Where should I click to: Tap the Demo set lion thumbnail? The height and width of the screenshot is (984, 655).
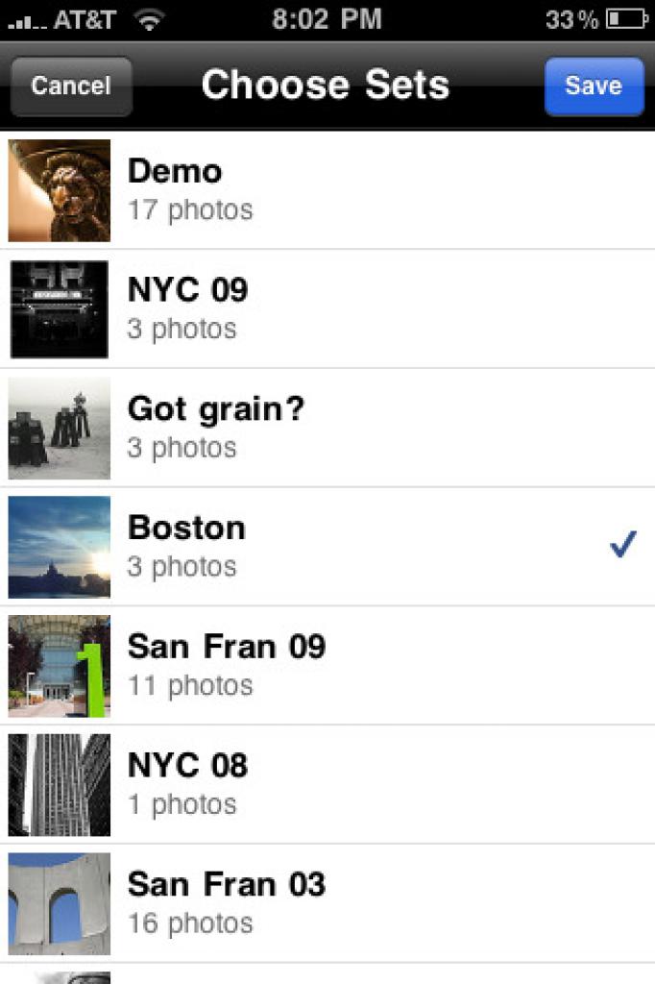pos(59,190)
